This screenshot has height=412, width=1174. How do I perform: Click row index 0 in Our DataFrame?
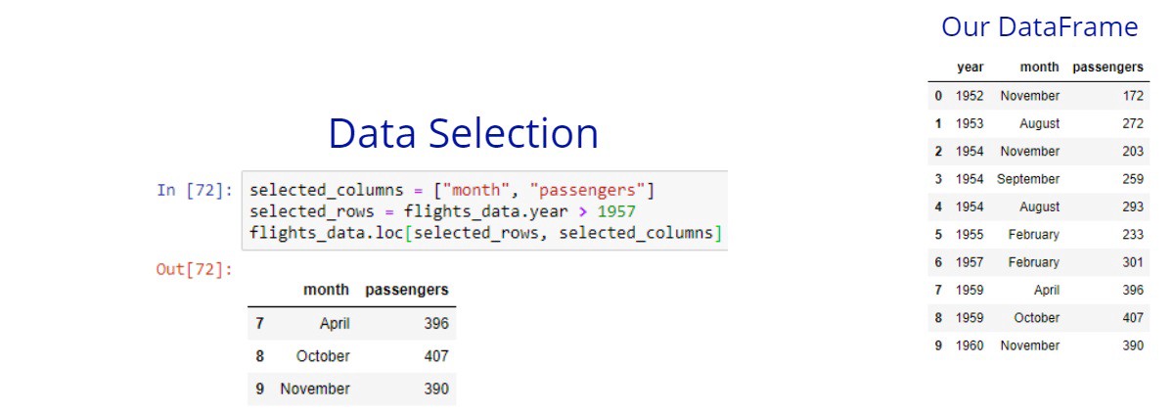pos(938,96)
